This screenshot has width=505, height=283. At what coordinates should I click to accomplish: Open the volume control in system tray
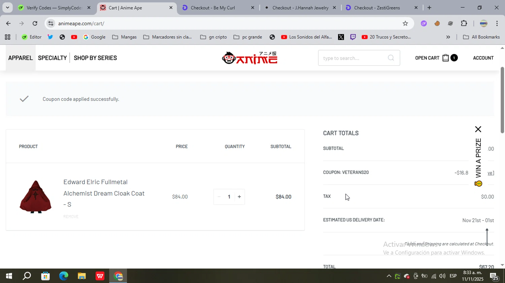(x=442, y=276)
